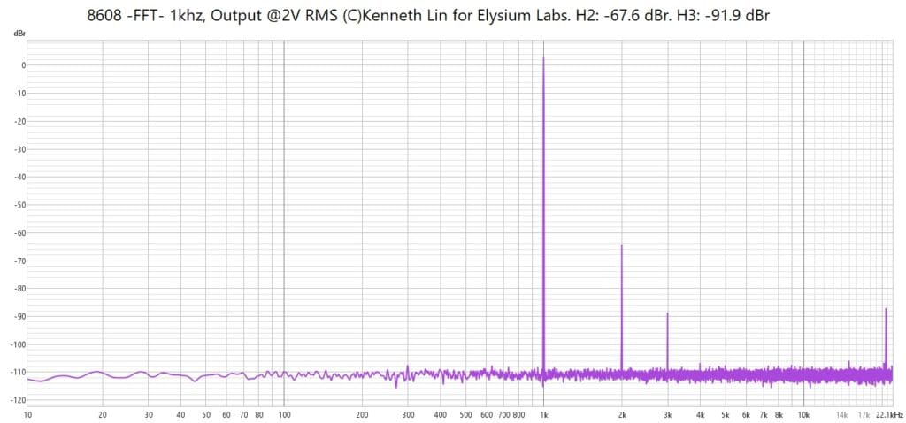This screenshot has width=906, height=423.
Task: Click the -40 label on the vertical axis
Action: 20,178
